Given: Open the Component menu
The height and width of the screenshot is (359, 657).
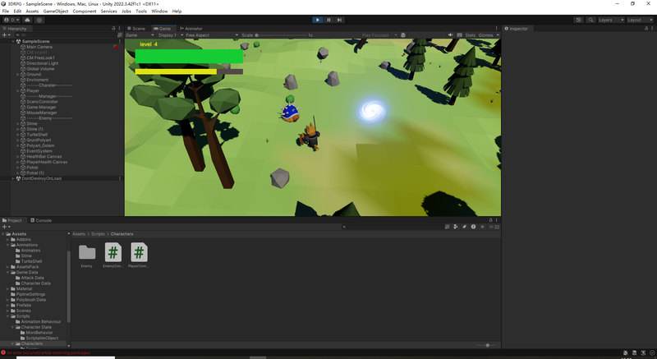Looking at the screenshot, I should tap(85, 12).
